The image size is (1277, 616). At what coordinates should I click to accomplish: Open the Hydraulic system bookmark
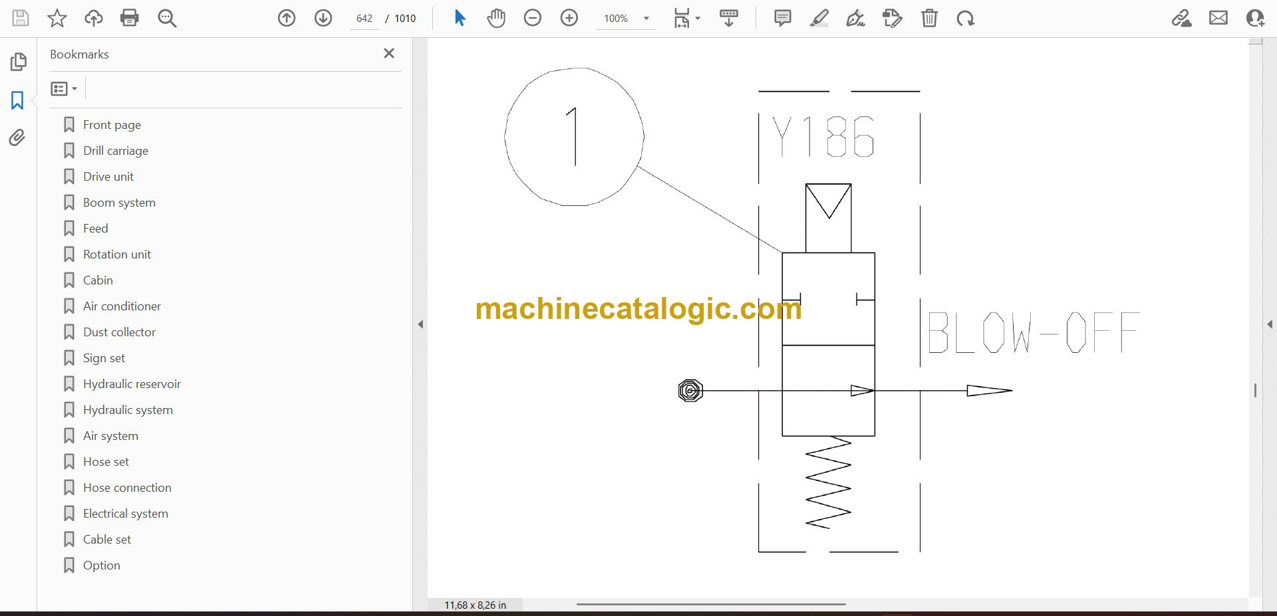tap(128, 410)
